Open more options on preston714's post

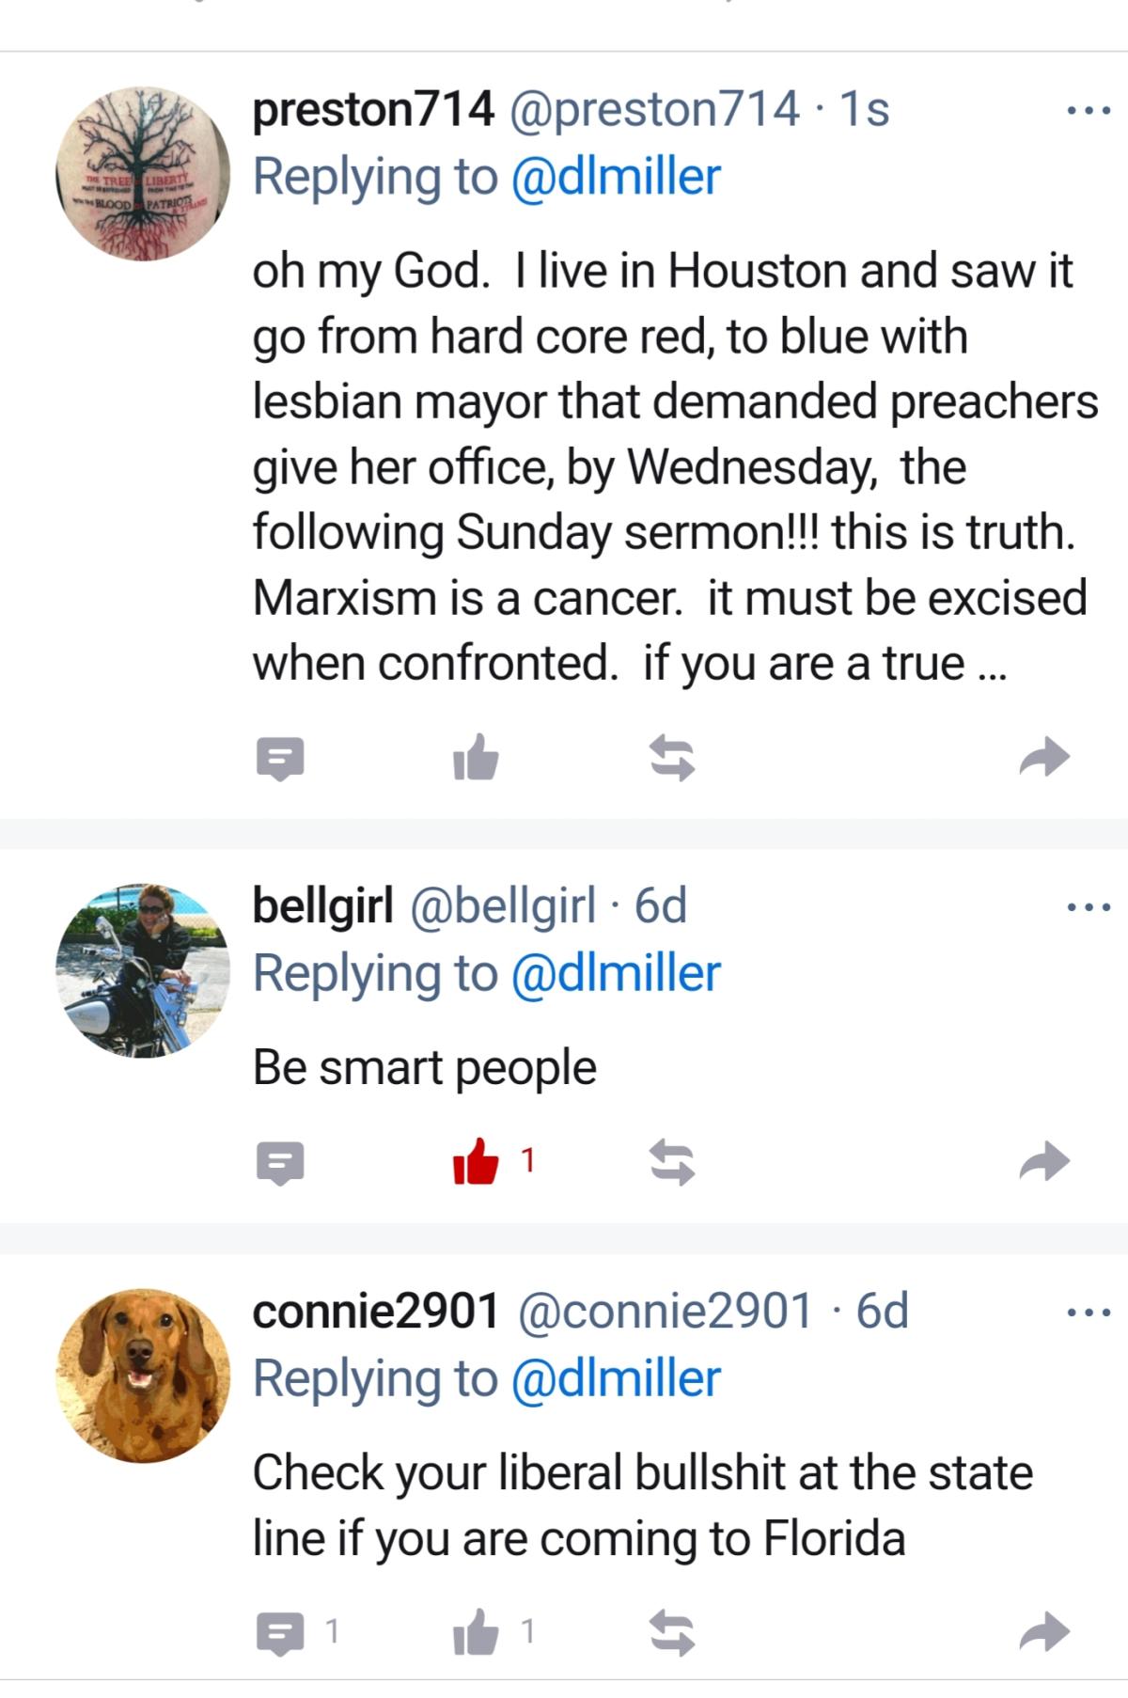(1089, 112)
